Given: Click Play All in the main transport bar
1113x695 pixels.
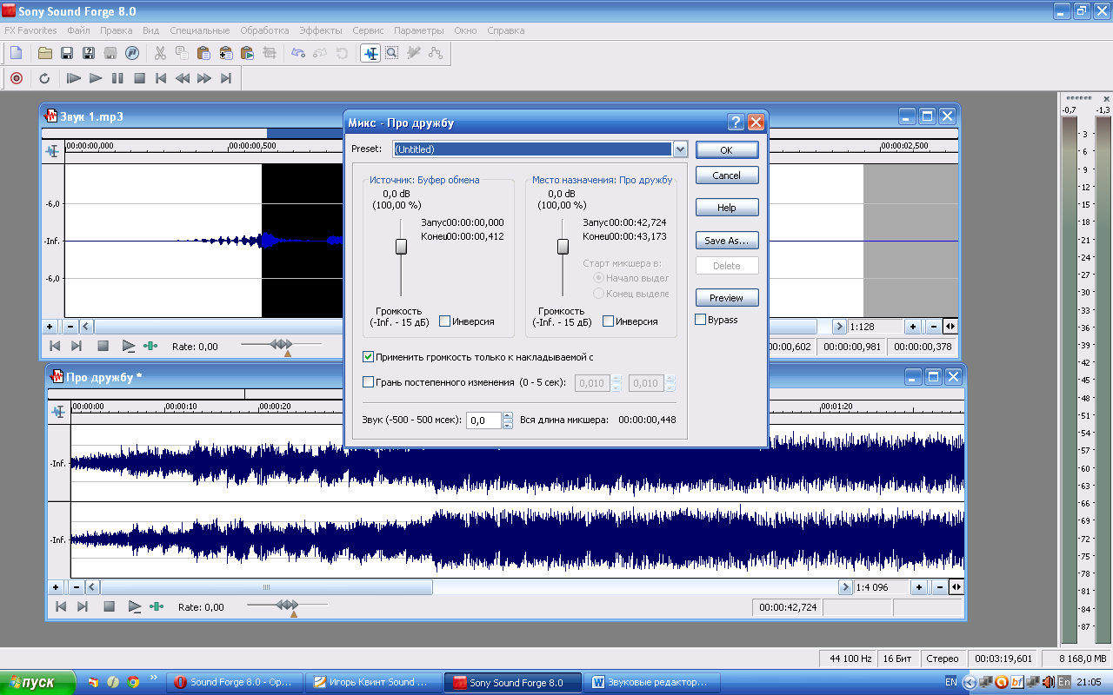Looking at the screenshot, I should 74,78.
